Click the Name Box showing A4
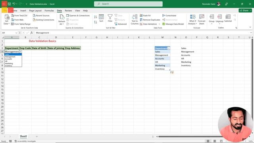 click(x=8, y=33)
